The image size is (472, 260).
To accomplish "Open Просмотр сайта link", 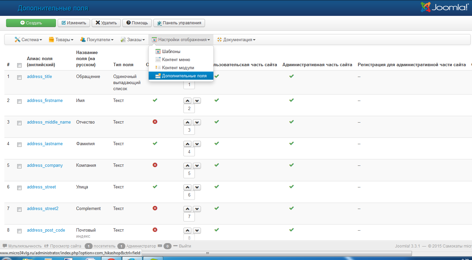I will pos(63,246).
